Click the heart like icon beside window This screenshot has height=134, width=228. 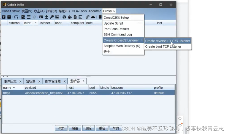tap(180, 119)
